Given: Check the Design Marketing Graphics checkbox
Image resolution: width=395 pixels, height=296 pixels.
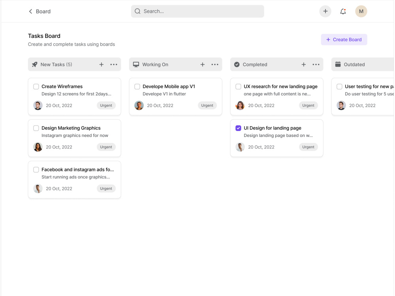Looking at the screenshot, I should pyautogui.click(x=36, y=128).
